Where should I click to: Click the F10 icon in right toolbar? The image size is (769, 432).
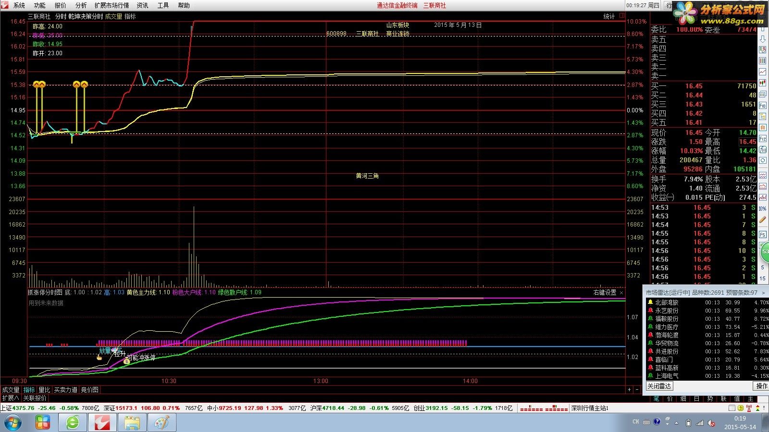[763, 105]
